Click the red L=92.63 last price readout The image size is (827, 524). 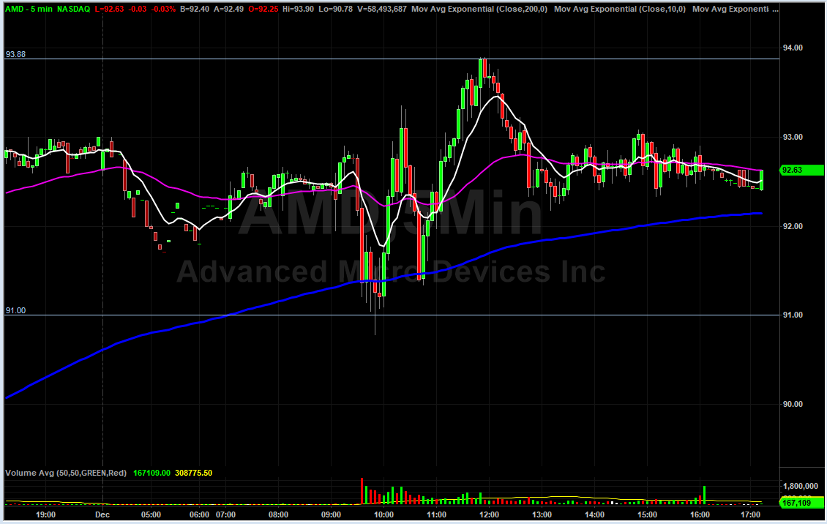tap(112, 9)
